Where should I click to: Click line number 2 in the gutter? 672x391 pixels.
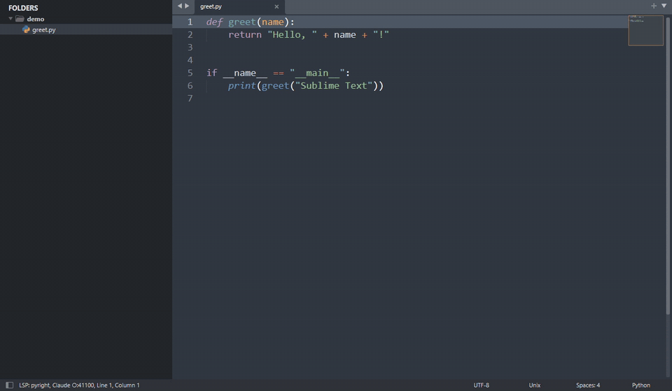(x=190, y=35)
